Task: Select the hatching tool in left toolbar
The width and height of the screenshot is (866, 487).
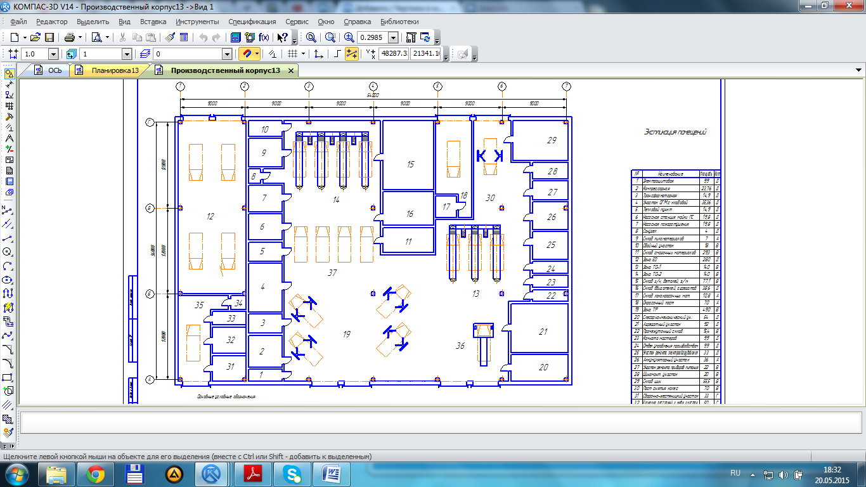Action: tap(8, 419)
